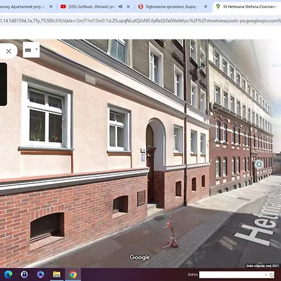Click the Street View location pin marker
281x281 pixels.
(259, 165)
